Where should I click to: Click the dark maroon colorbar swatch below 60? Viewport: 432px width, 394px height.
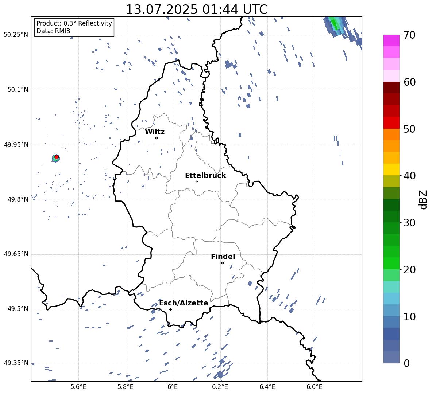click(x=391, y=87)
